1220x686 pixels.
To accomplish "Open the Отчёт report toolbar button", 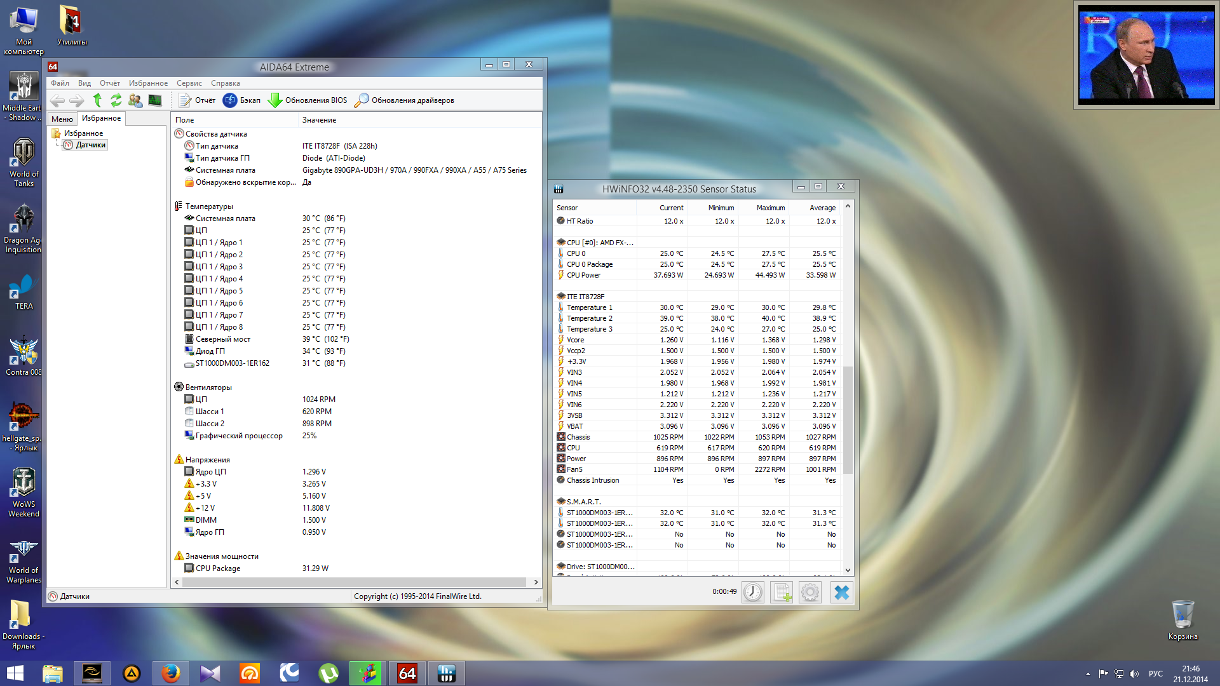I will pos(198,100).
